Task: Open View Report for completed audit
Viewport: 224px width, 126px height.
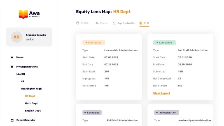Action: pyautogui.click(x=162, y=93)
